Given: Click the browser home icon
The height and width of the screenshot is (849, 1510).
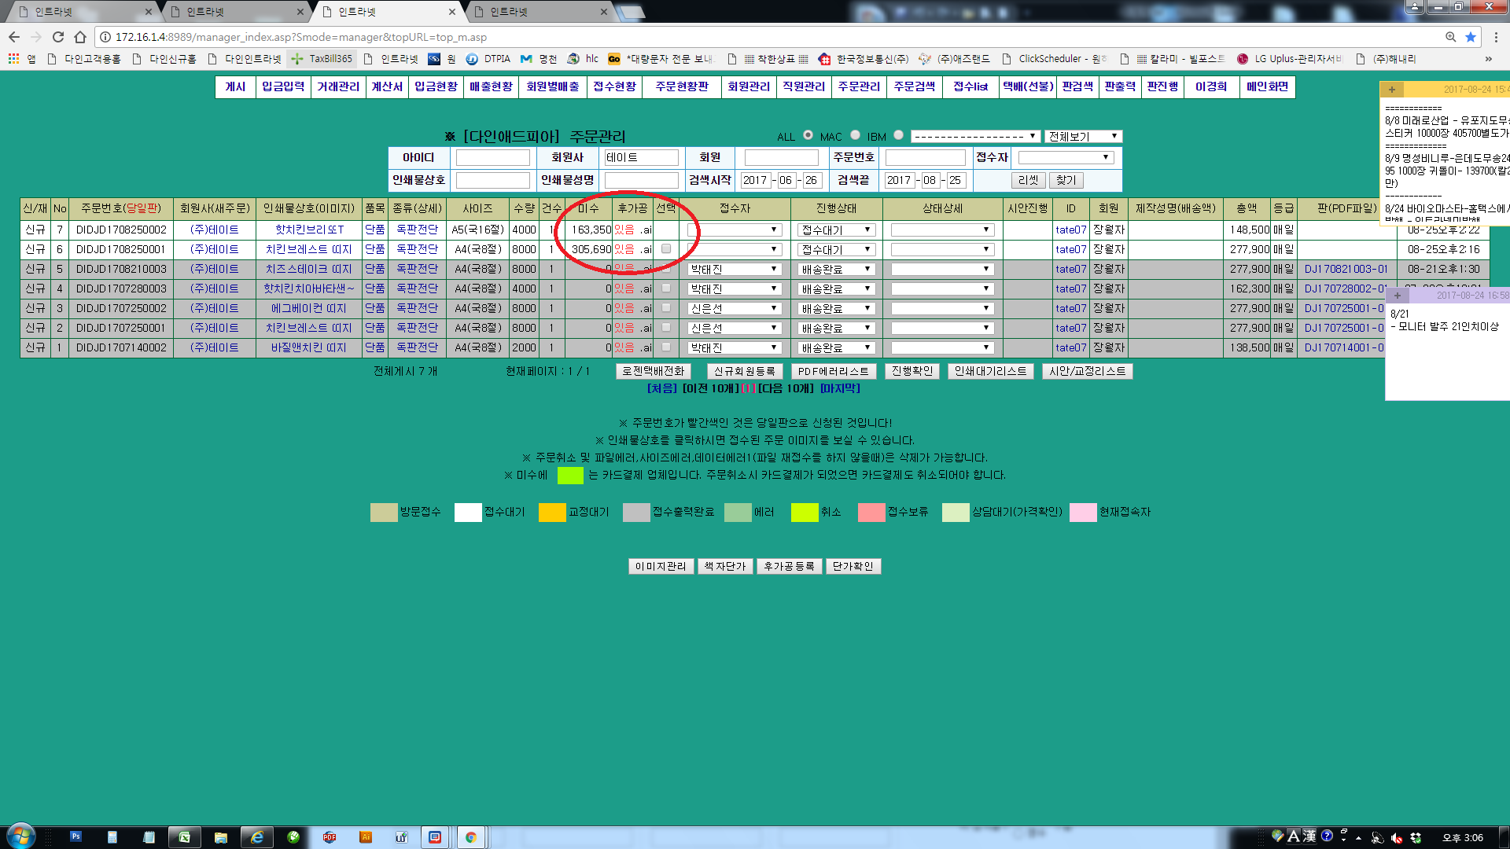Looking at the screenshot, I should click(80, 37).
